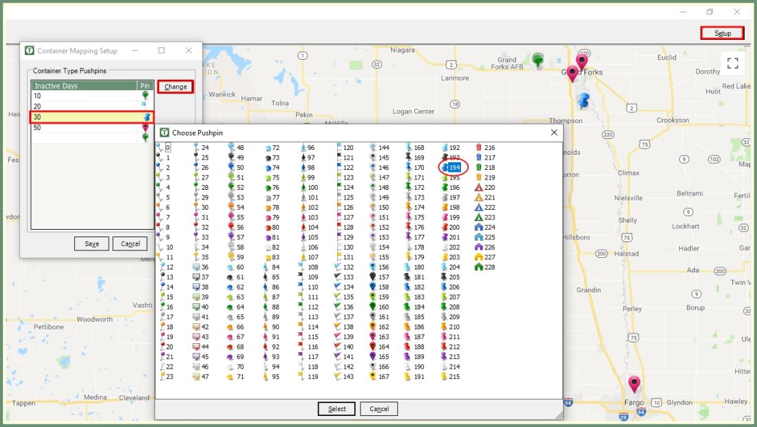Save the Container Mapping Setup
Viewport: 757px width, 427px height.
click(92, 243)
